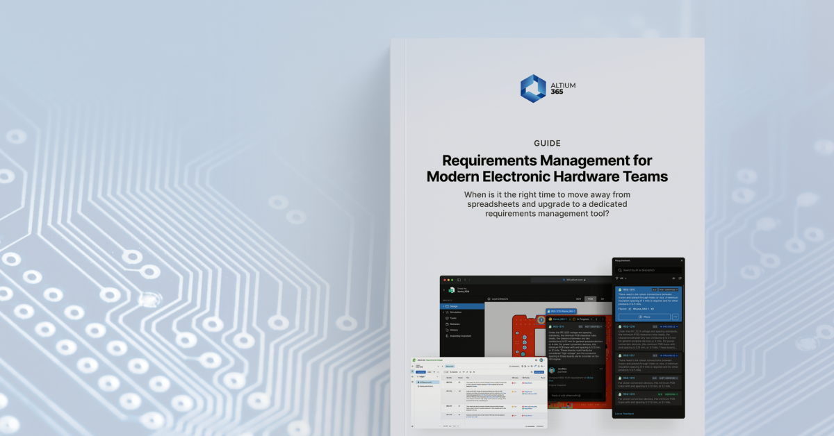Click the Altium 365 logo icon on the cover

(x=534, y=89)
